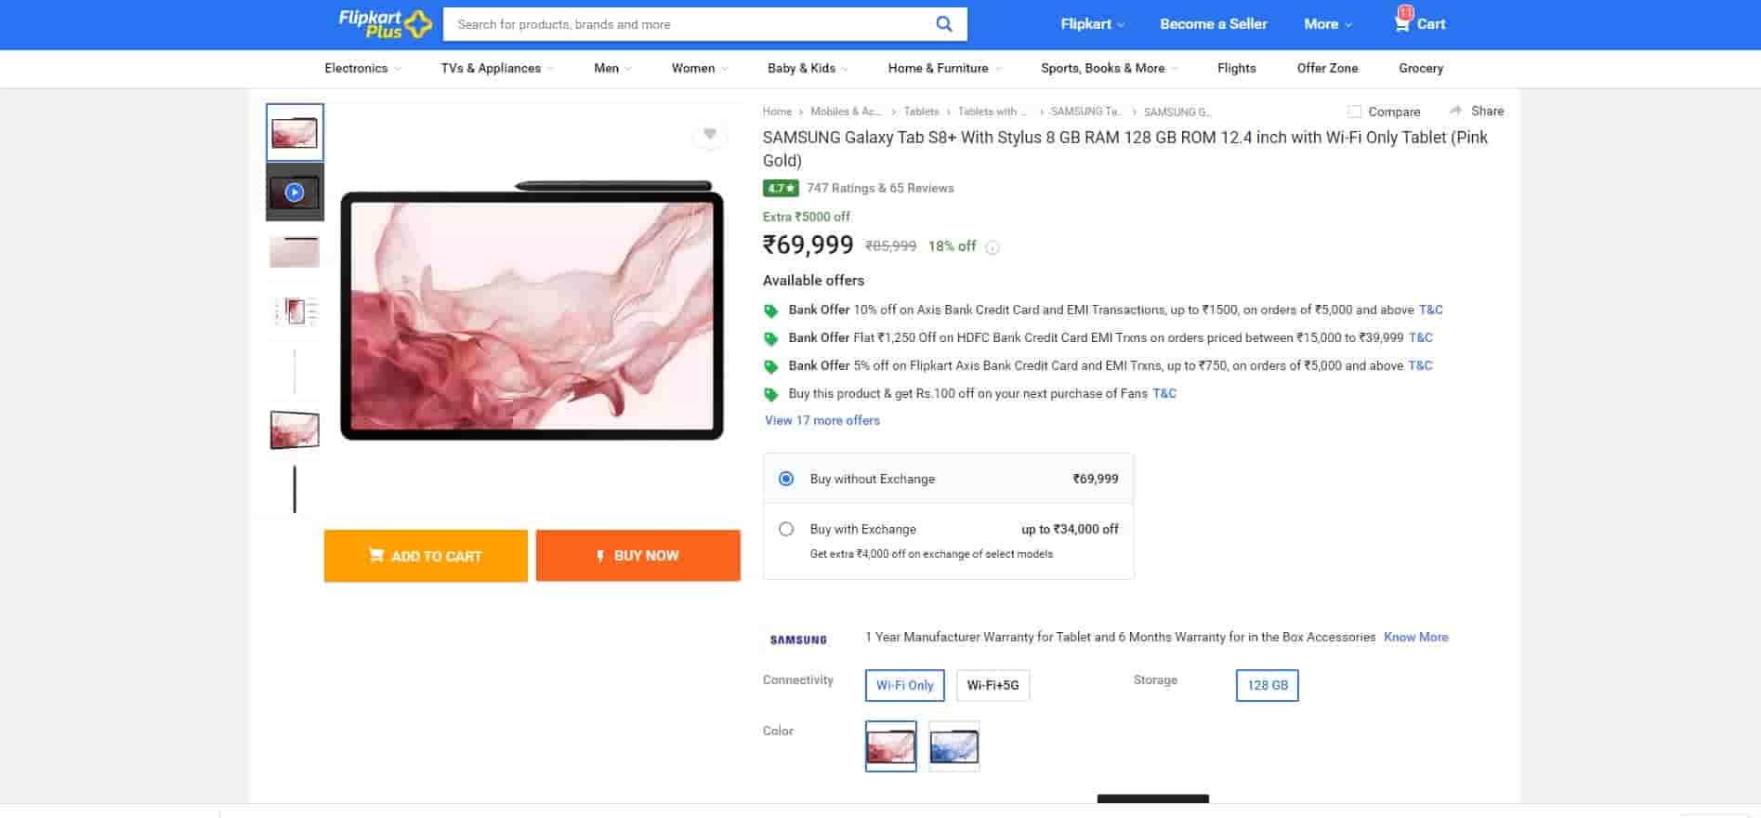This screenshot has width=1761, height=818.
Task: Open View 17 more offers link
Action: click(x=821, y=420)
